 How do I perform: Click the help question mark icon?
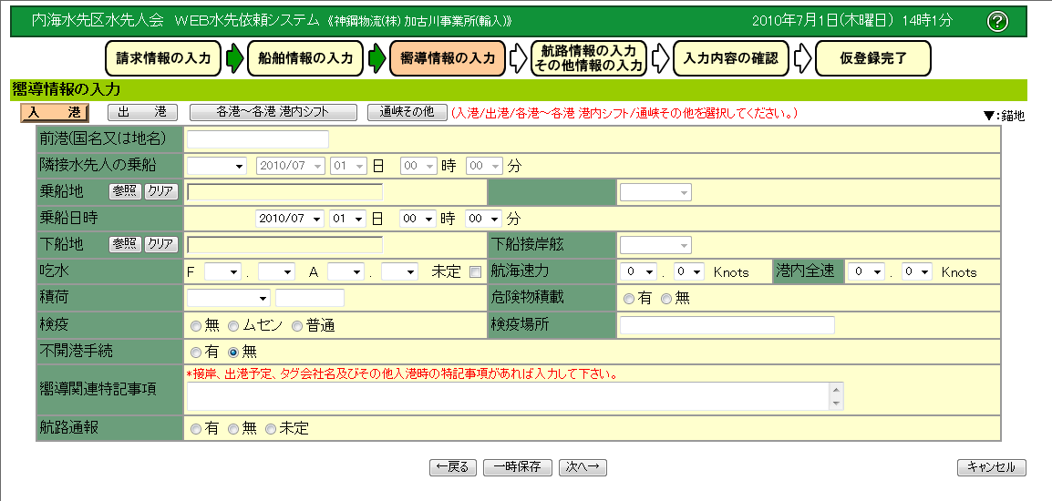(998, 21)
